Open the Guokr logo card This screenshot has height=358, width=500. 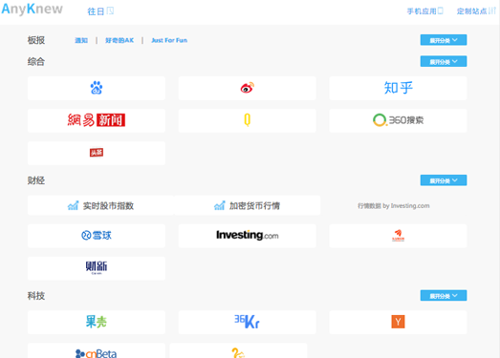[x=97, y=323]
